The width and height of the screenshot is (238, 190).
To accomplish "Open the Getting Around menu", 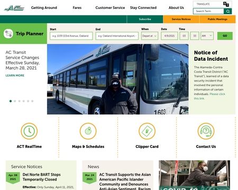I will [x=44, y=8].
